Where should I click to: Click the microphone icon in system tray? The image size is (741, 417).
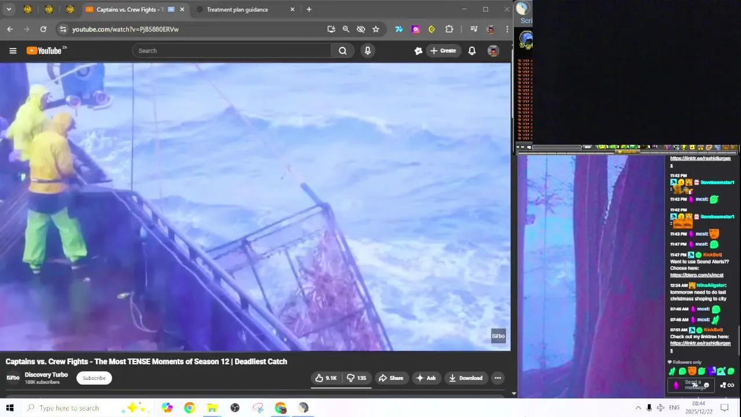point(649,408)
